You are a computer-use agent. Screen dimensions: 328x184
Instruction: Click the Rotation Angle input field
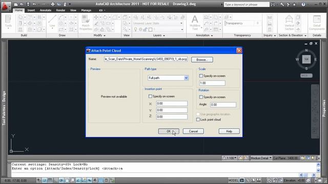pos(223,104)
